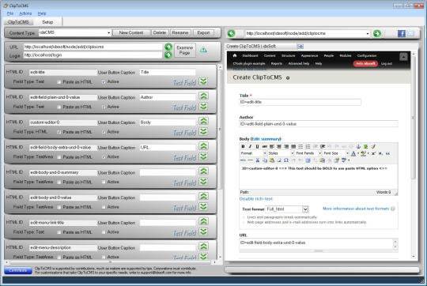Move the edit-title field row down
This screenshot has height=286, width=427.
[x=203, y=81]
